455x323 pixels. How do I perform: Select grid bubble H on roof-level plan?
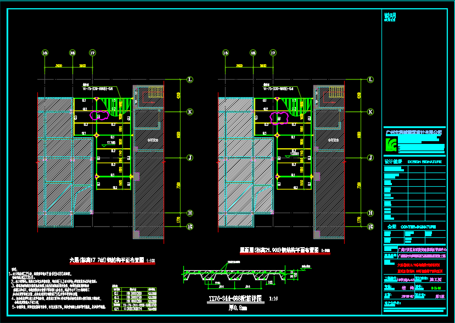pos(370,213)
